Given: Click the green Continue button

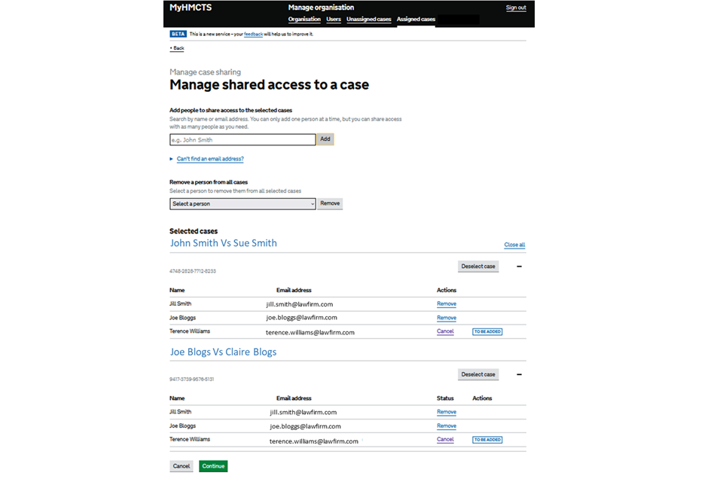Looking at the screenshot, I should pos(213,466).
